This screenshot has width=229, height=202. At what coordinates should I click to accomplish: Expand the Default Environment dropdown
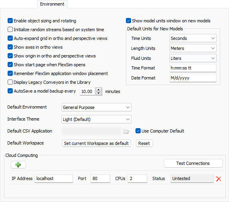click(x=96, y=107)
